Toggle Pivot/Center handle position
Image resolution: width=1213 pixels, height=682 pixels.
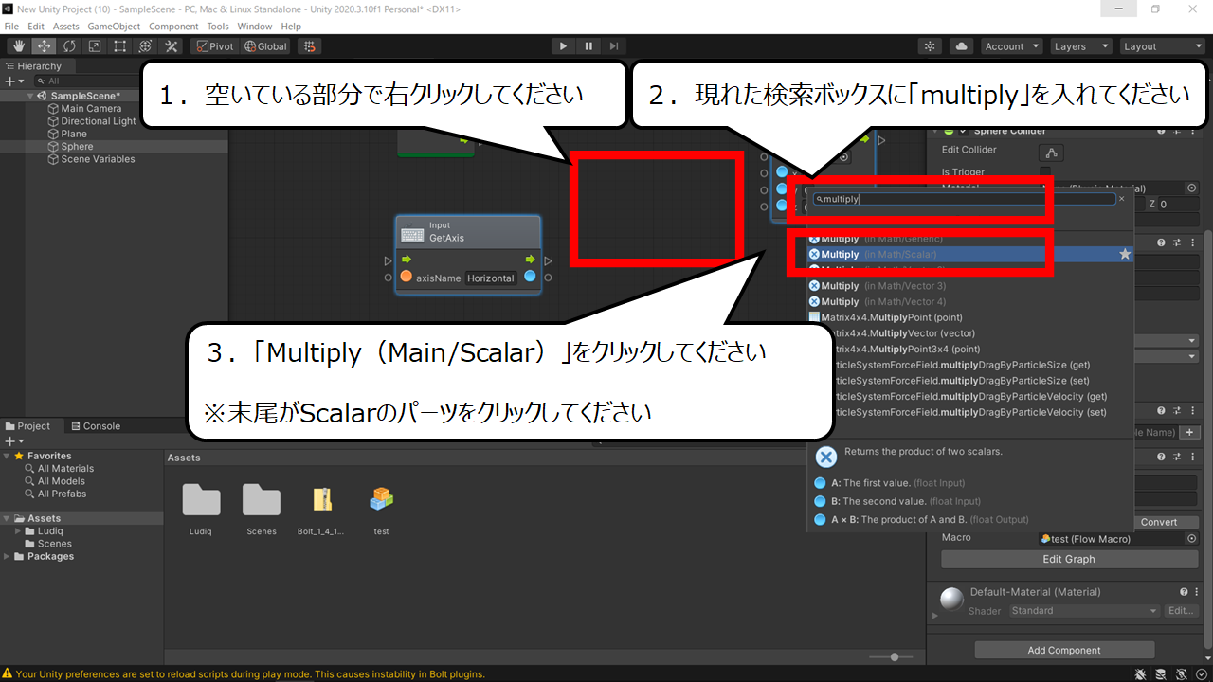click(x=214, y=45)
